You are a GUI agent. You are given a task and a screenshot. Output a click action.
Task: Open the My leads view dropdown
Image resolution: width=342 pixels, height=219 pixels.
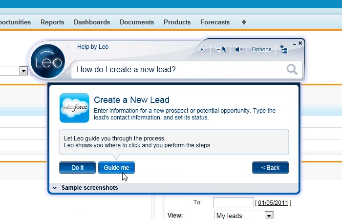(x=269, y=215)
